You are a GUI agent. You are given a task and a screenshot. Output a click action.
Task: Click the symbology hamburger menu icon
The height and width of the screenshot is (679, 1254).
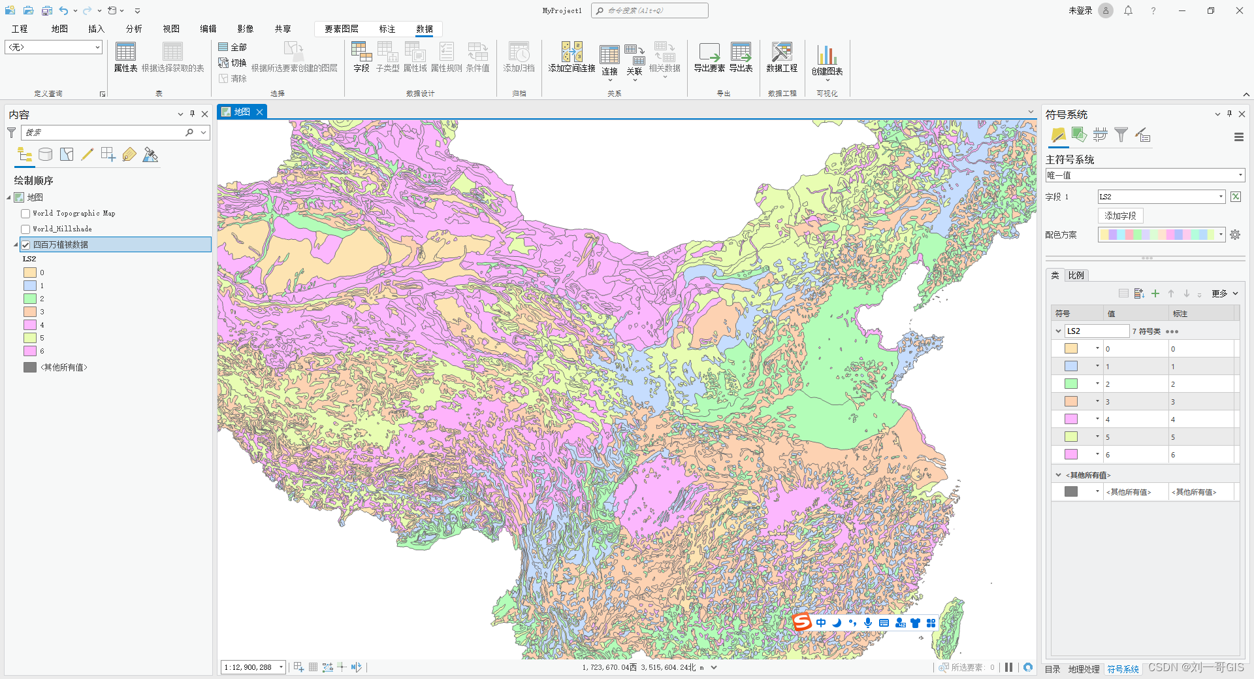1238,137
